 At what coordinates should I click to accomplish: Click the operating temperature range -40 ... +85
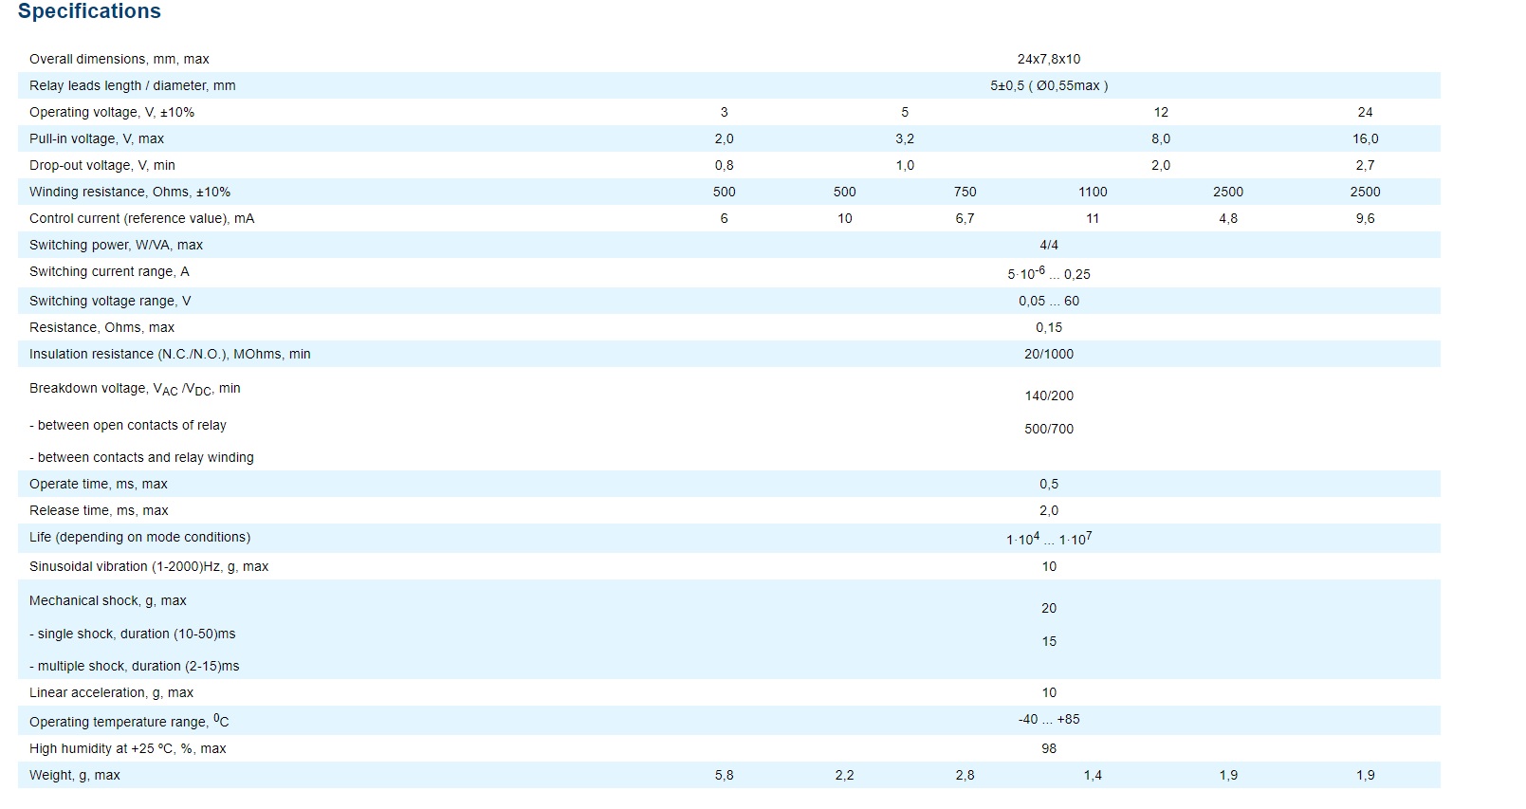[x=1048, y=719]
